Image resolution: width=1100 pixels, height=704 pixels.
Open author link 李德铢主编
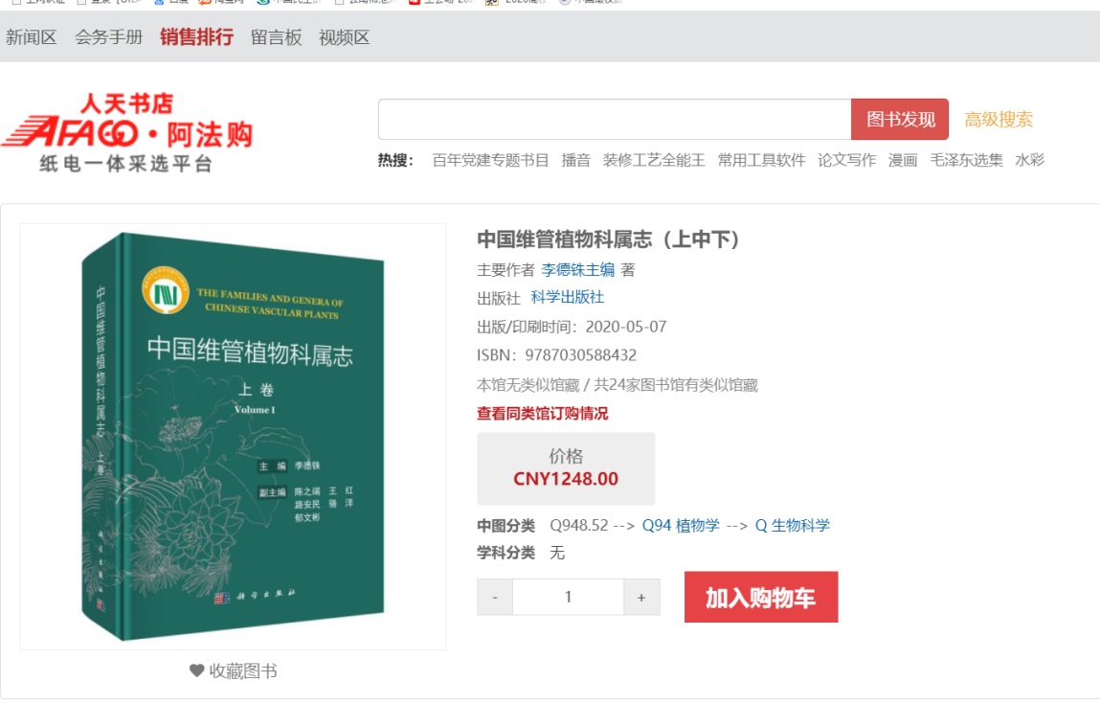(578, 269)
